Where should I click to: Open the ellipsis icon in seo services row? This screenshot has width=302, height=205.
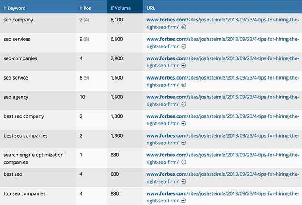[x=184, y=46]
